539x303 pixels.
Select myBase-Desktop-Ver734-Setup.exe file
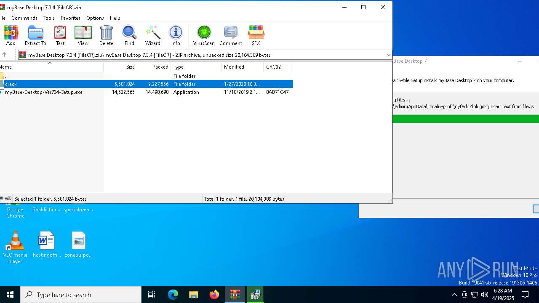(x=44, y=92)
